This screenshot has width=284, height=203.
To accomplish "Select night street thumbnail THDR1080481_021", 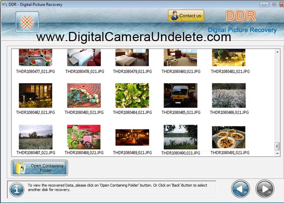I will [x=229, y=57].
